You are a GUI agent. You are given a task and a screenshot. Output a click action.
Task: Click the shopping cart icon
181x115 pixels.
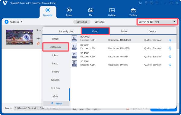[140, 3]
